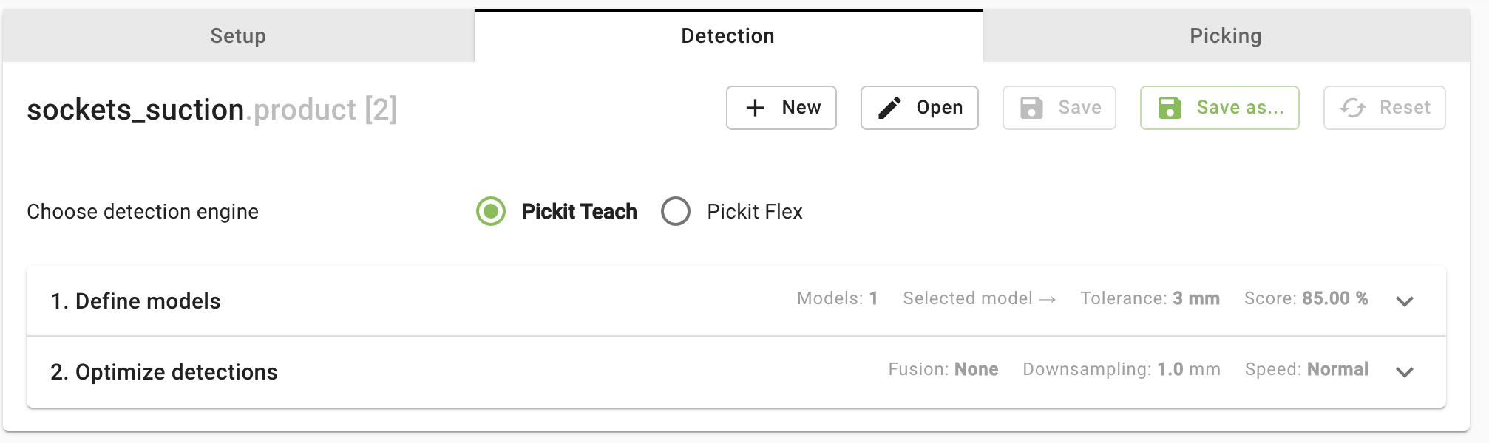Expand Optimize detections with chevron
This screenshot has width=1489, height=443.
(1405, 372)
